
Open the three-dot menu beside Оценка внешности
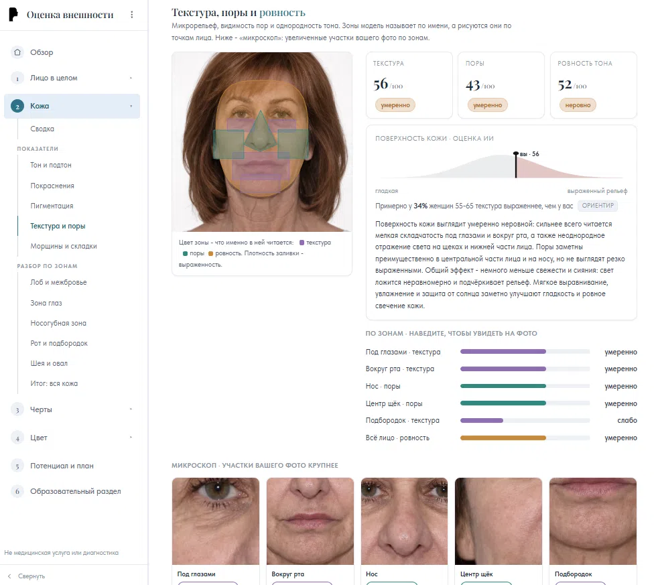tap(132, 15)
